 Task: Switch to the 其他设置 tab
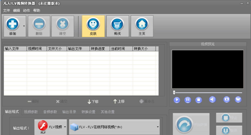107,112
